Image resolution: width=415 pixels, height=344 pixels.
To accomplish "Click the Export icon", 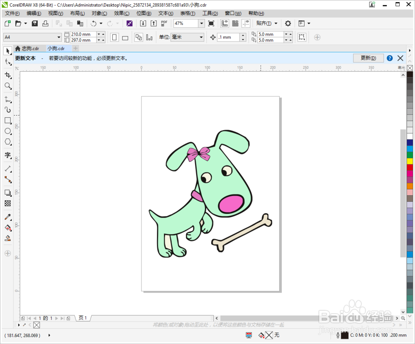I will (x=154, y=24).
